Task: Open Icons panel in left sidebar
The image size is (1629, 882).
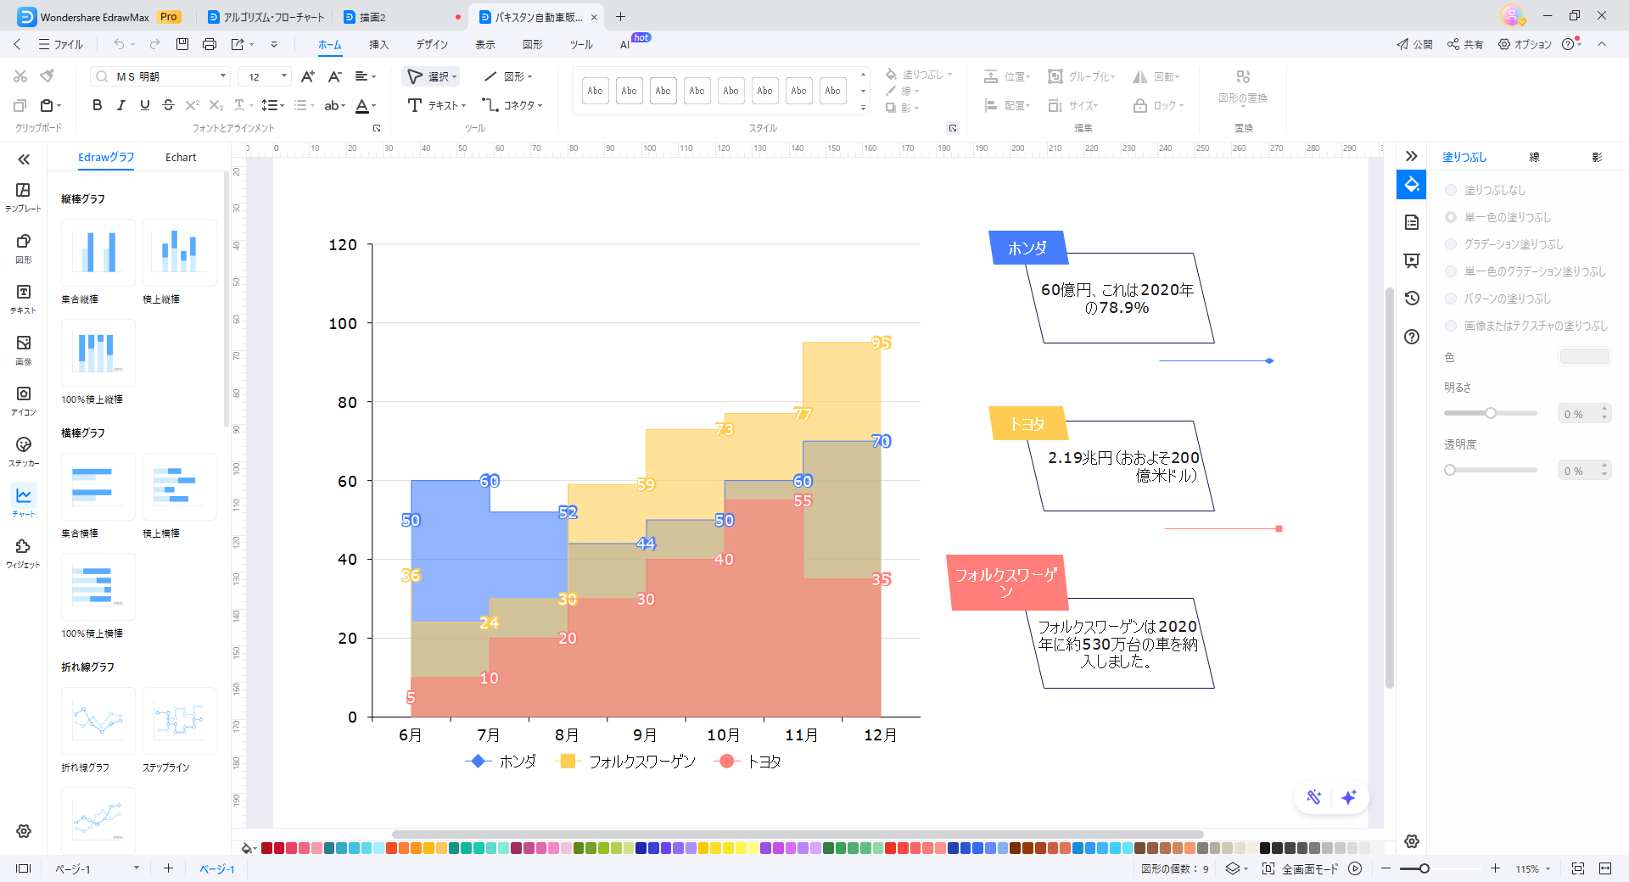Action: click(x=24, y=400)
